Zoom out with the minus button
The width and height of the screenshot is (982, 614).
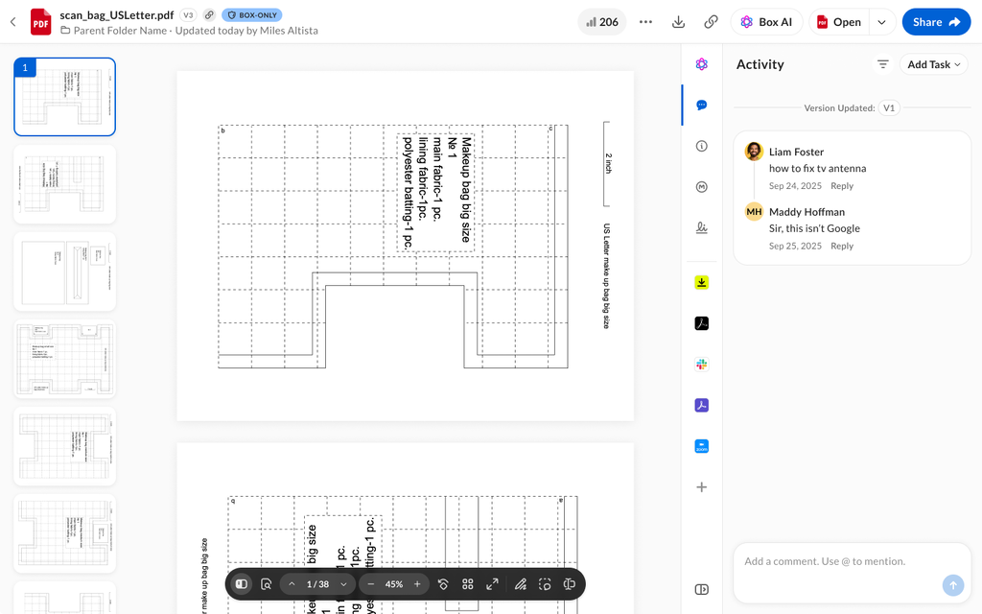pyautogui.click(x=371, y=584)
